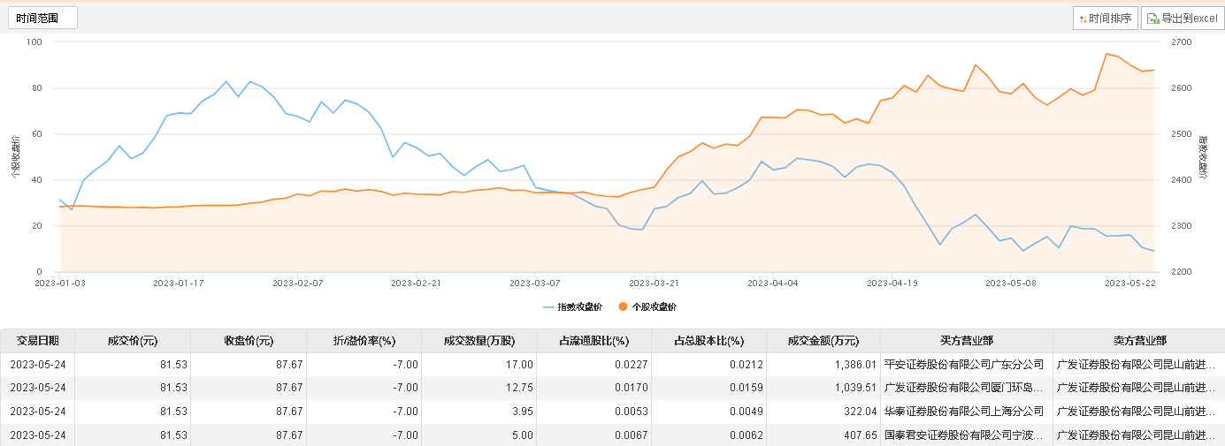Click the 2023-05-22 label on the chart axis
Viewport: 1225px width, 446px height.
coord(1129,283)
